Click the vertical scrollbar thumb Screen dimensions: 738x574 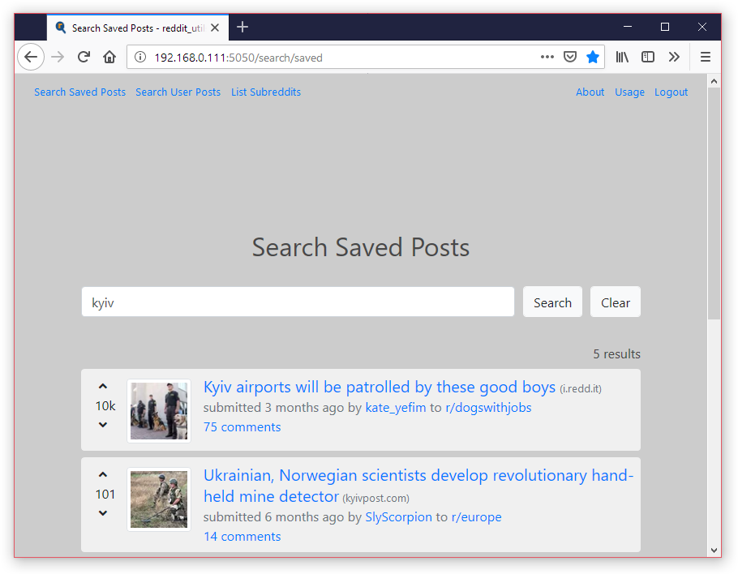pos(714,203)
